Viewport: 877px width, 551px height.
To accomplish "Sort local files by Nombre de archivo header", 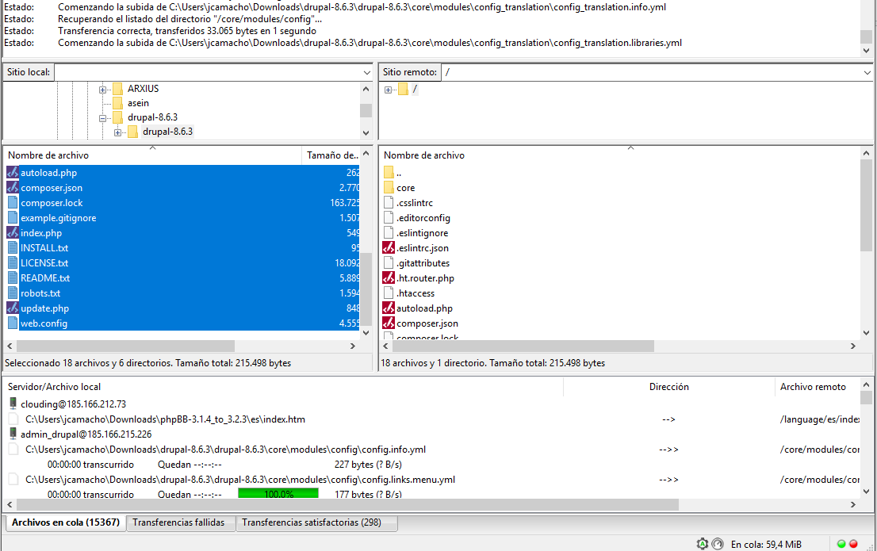I will point(153,155).
